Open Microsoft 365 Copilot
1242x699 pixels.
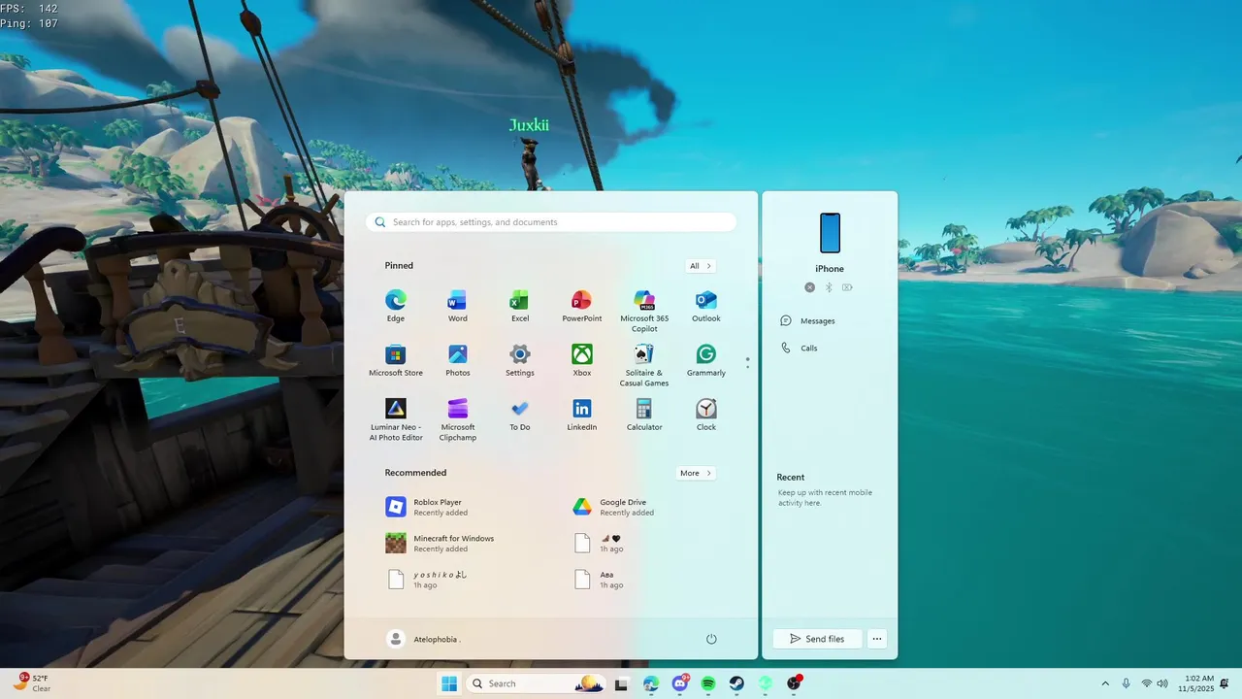pyautogui.click(x=644, y=310)
